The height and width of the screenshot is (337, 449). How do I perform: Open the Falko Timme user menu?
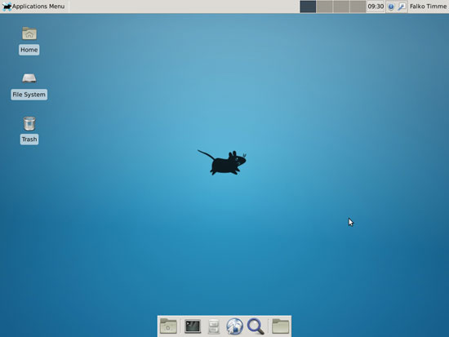click(x=428, y=7)
